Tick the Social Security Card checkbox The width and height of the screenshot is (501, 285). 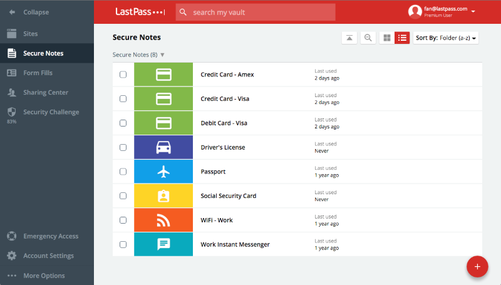point(123,196)
